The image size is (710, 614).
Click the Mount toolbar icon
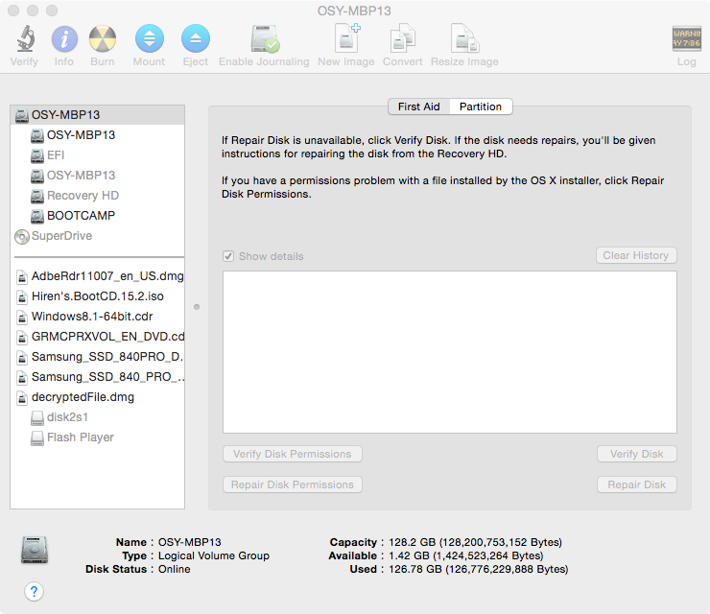tap(150, 38)
